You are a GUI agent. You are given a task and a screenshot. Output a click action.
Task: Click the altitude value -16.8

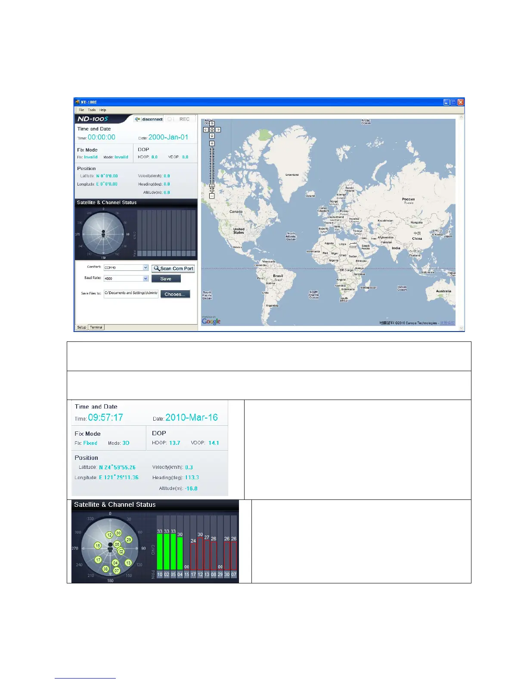[190, 488]
